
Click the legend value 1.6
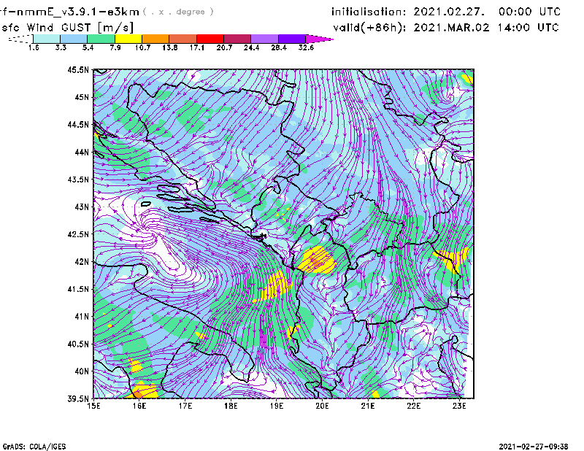(x=34, y=47)
